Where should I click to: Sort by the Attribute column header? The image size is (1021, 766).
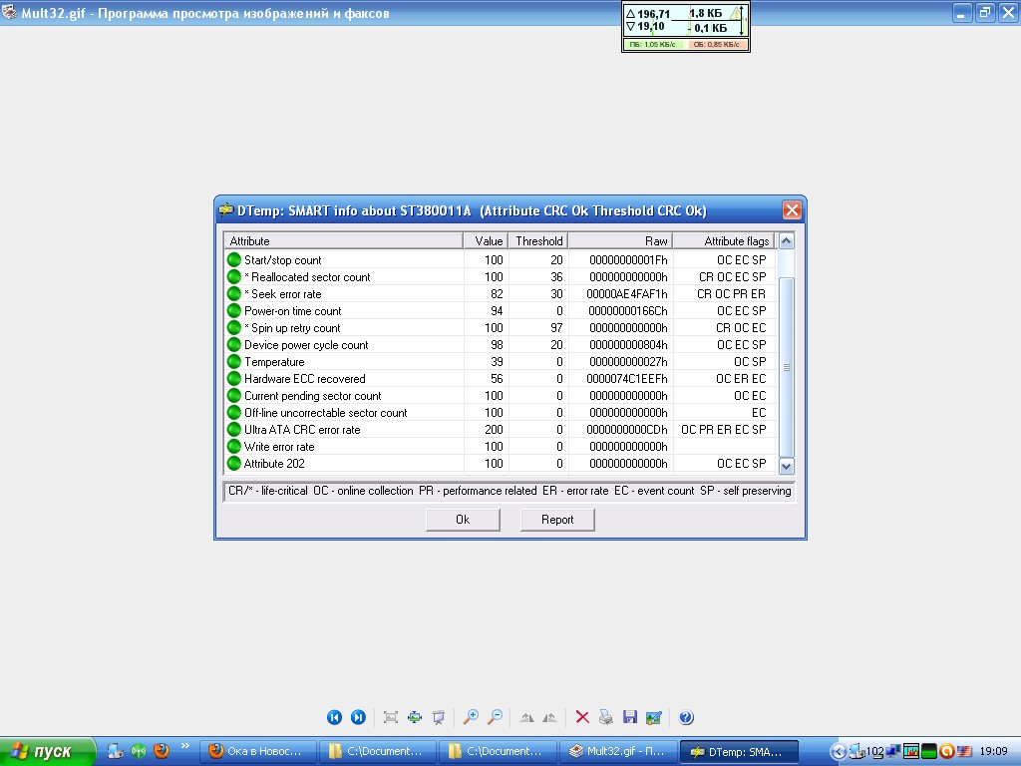click(x=343, y=241)
